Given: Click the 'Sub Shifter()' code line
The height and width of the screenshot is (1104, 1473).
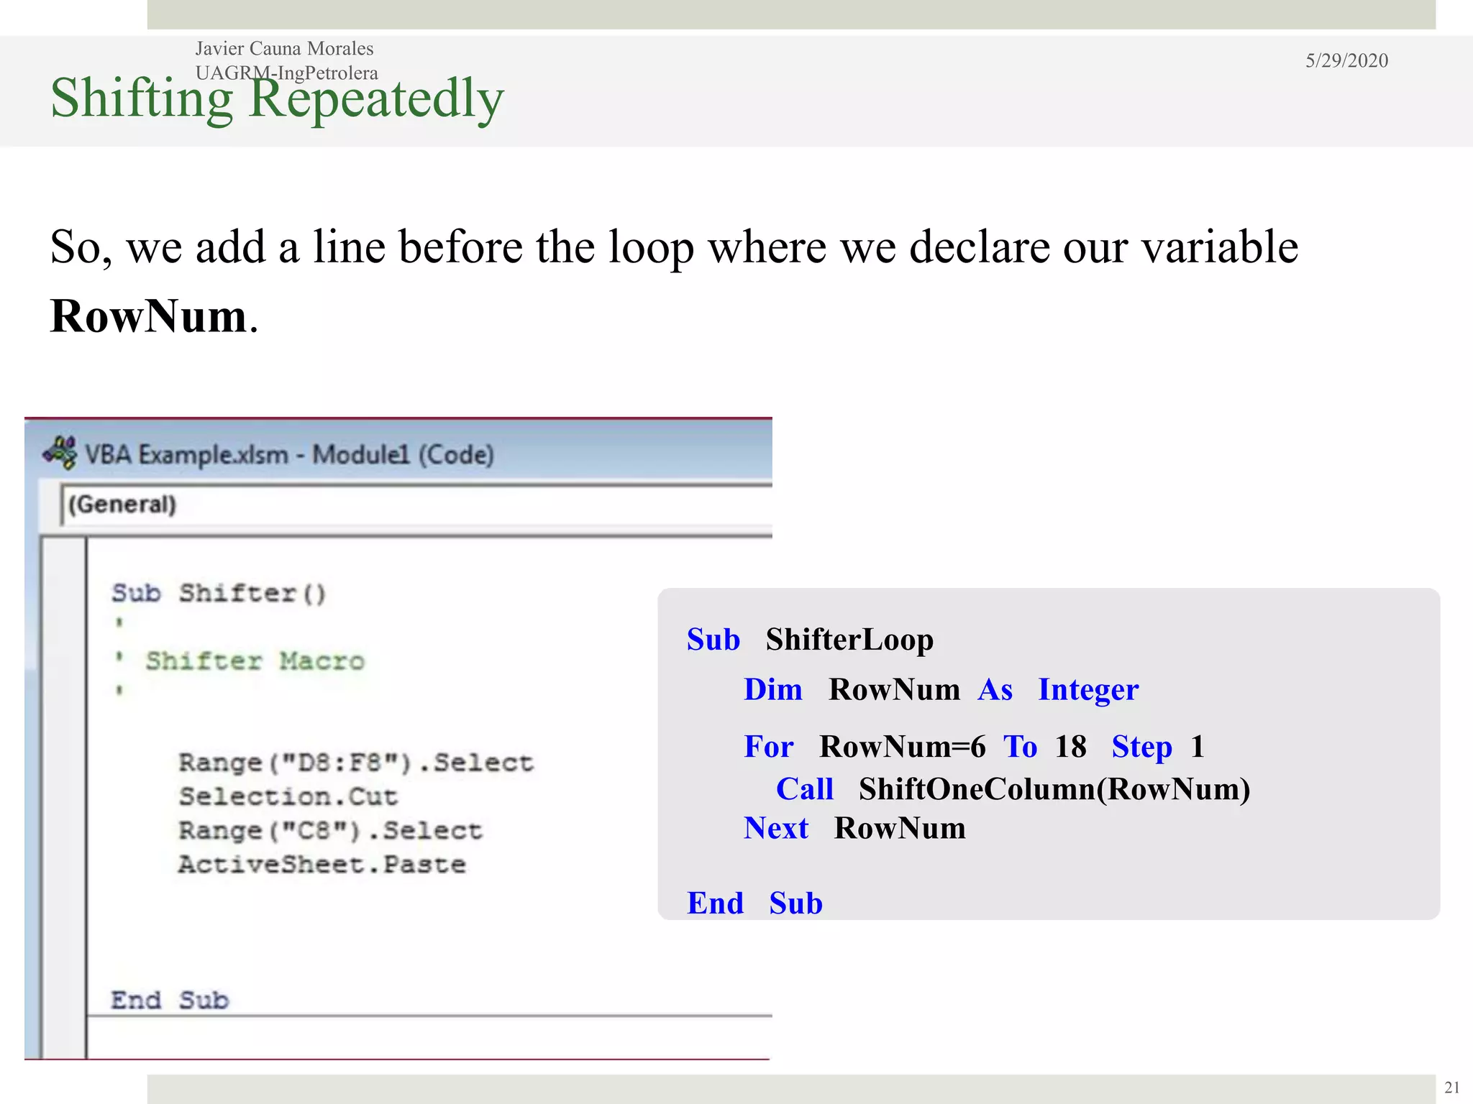Looking at the screenshot, I should 219,593.
